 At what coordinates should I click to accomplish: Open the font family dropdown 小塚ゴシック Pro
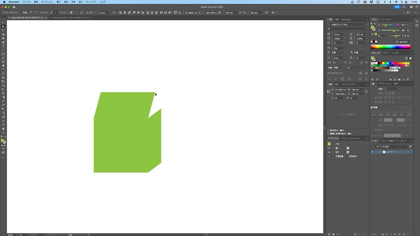pyautogui.click(x=366, y=24)
